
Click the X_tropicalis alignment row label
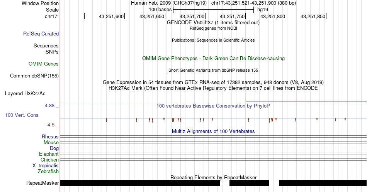point(46,166)
